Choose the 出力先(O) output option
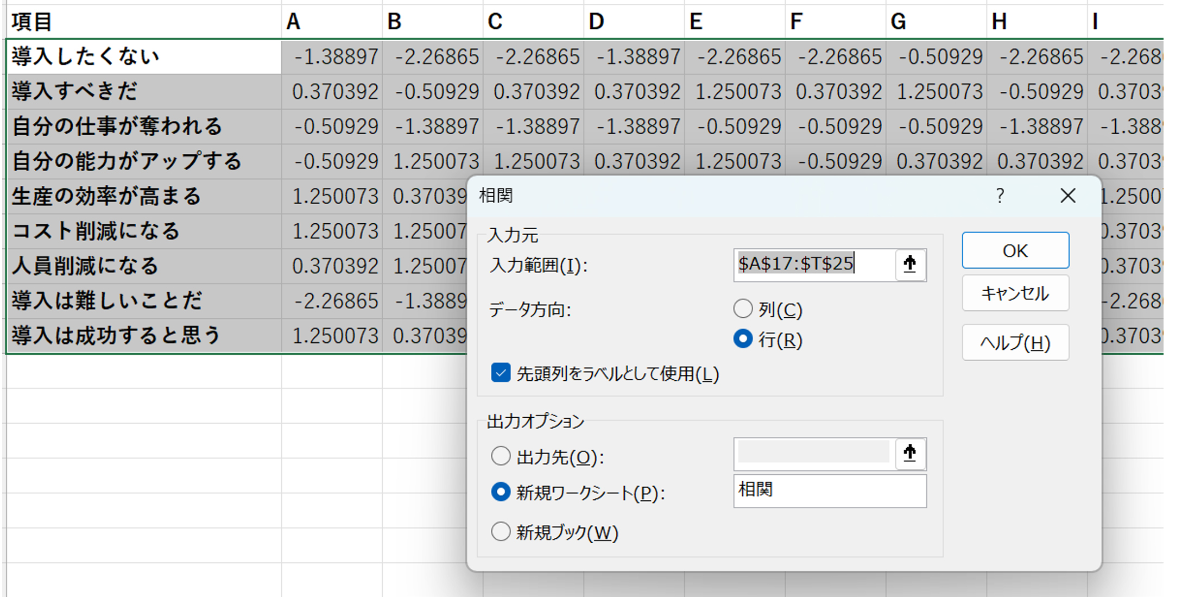This screenshot has width=1182, height=597. point(501,456)
